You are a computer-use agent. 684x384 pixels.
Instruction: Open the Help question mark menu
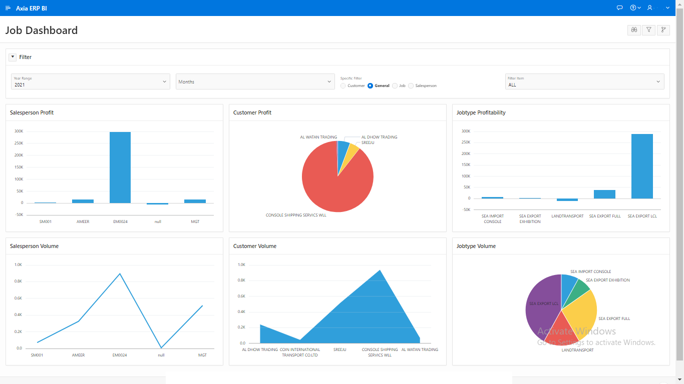pyautogui.click(x=633, y=7)
